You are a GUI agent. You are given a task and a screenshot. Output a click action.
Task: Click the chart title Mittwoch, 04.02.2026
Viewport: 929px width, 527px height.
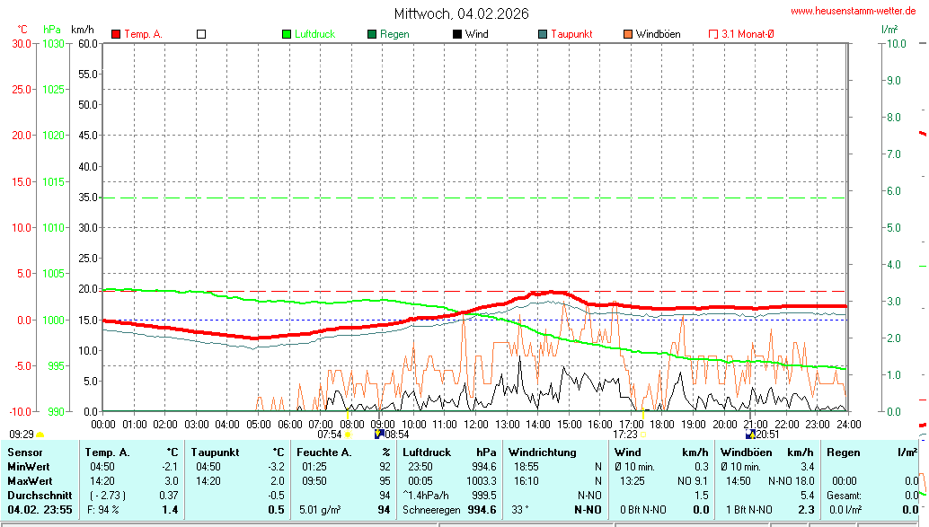[x=461, y=13]
